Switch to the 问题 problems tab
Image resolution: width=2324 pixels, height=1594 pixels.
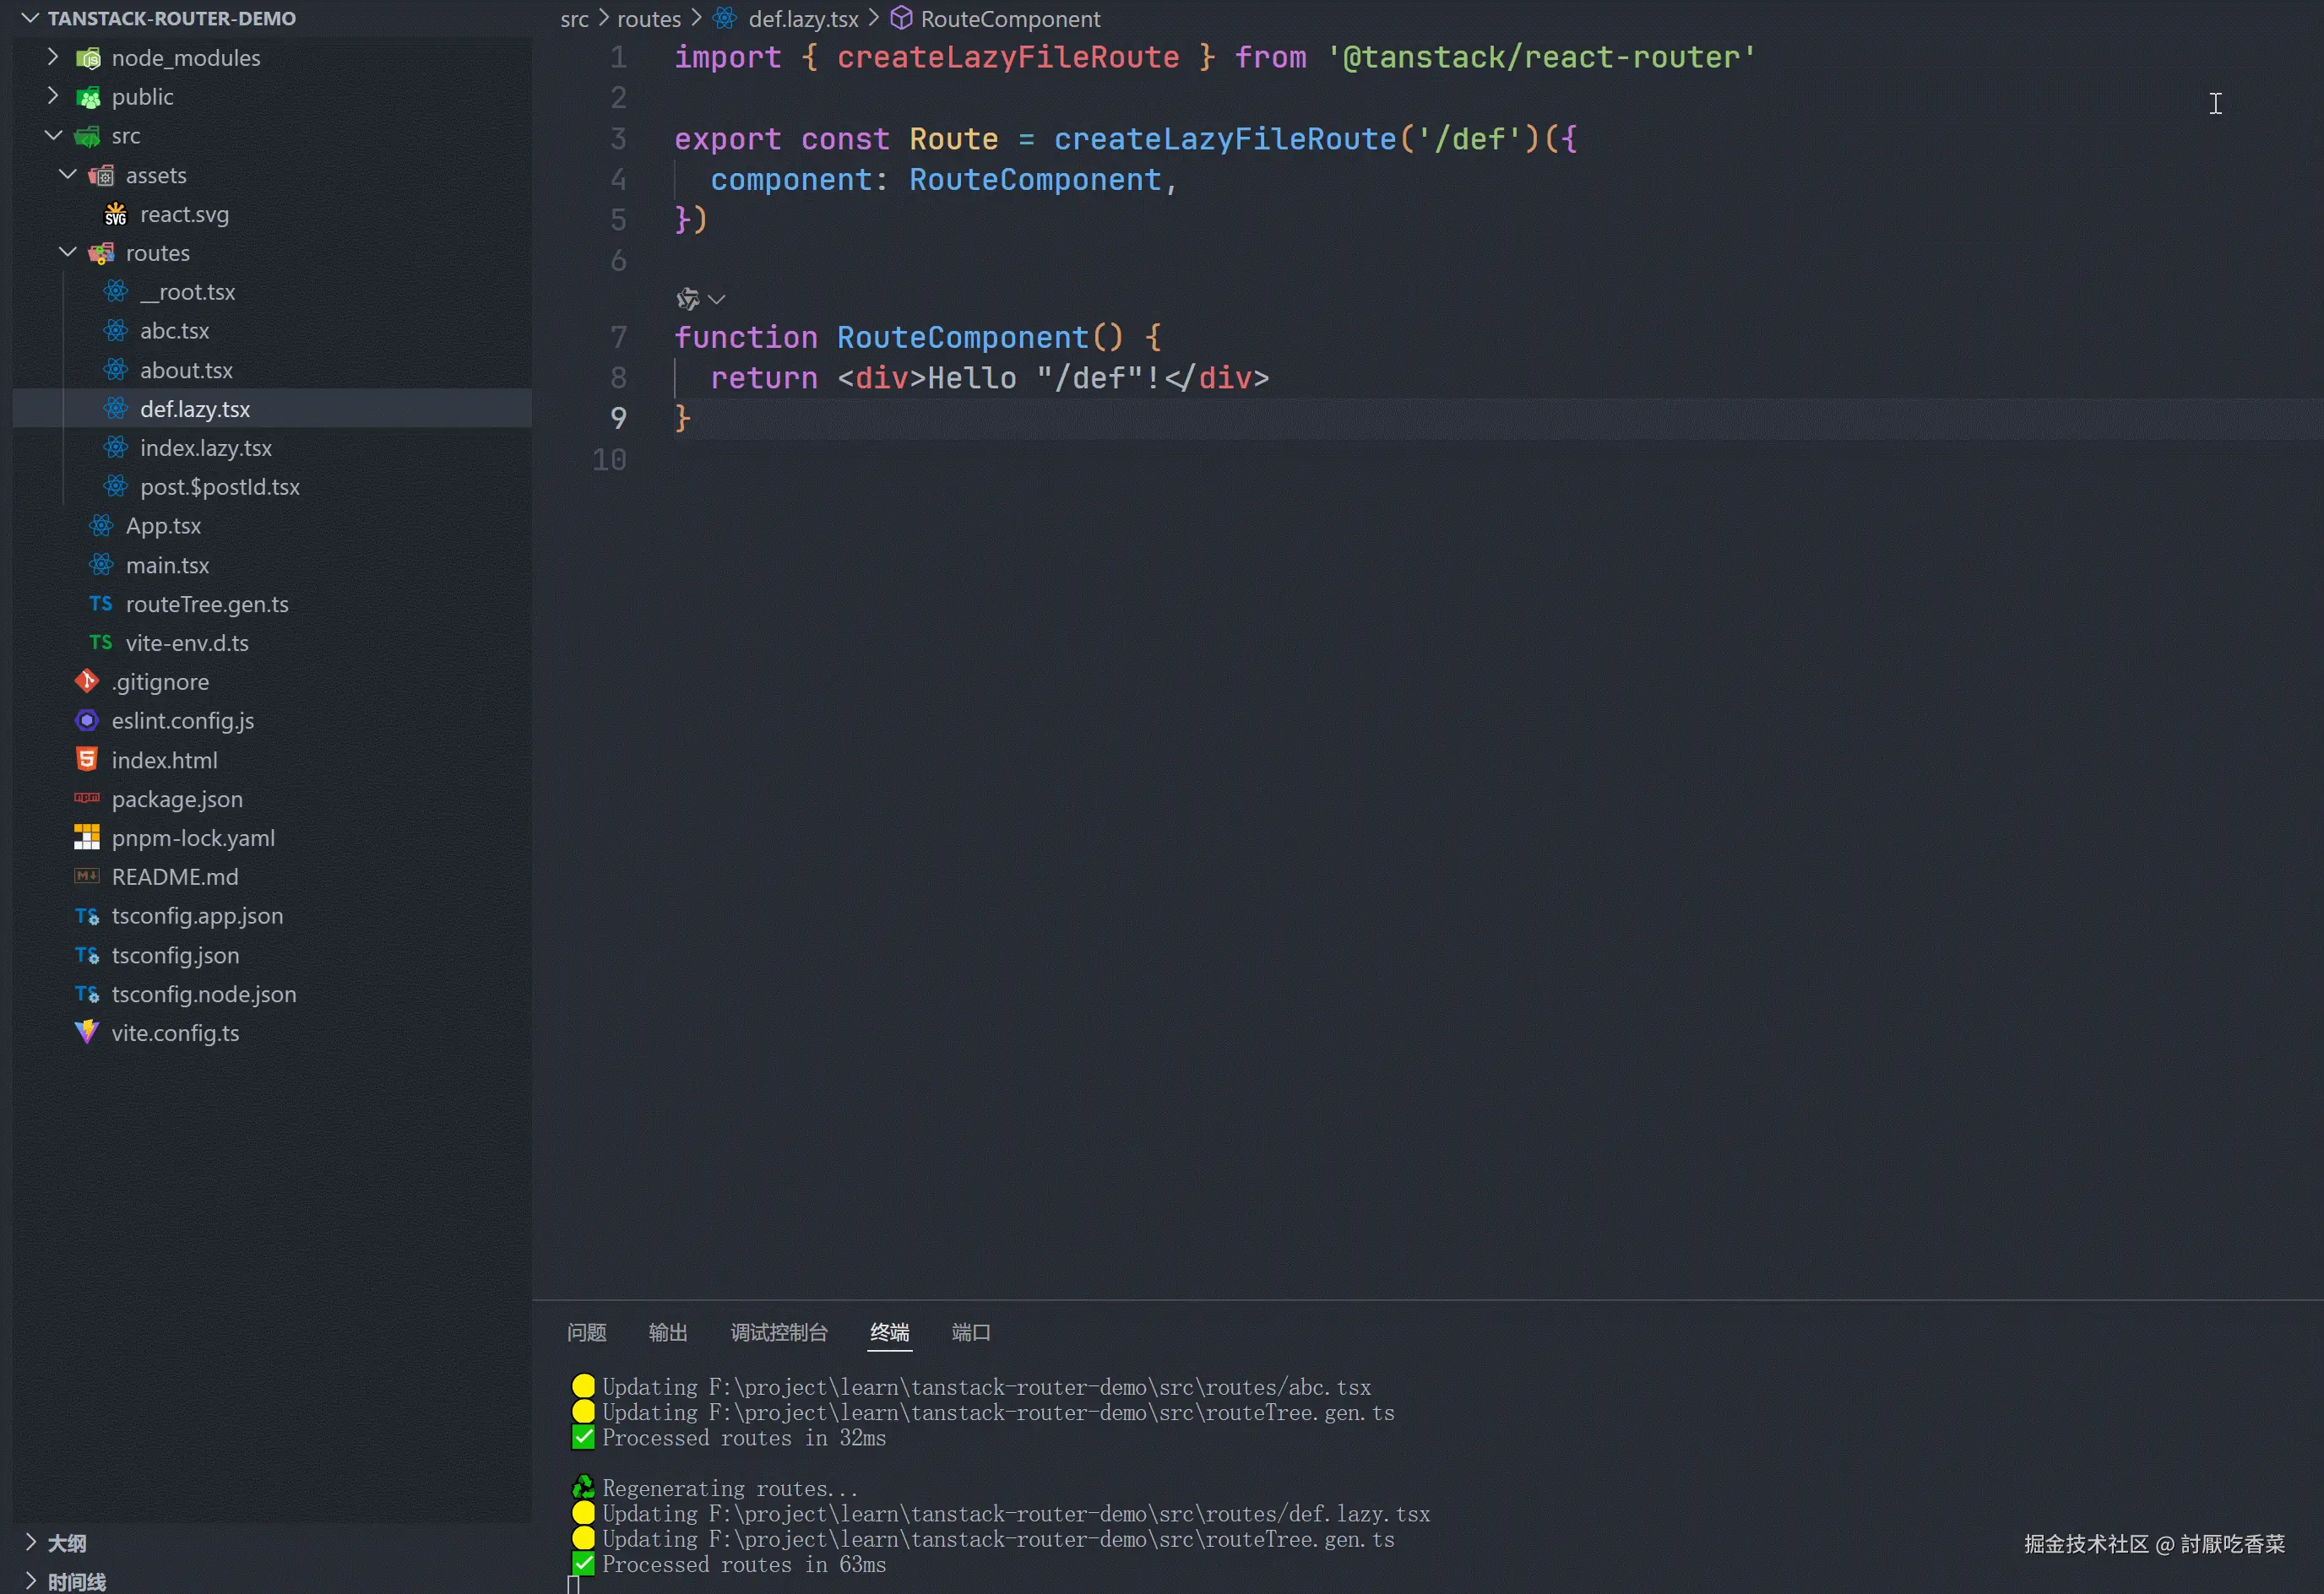click(x=586, y=1332)
